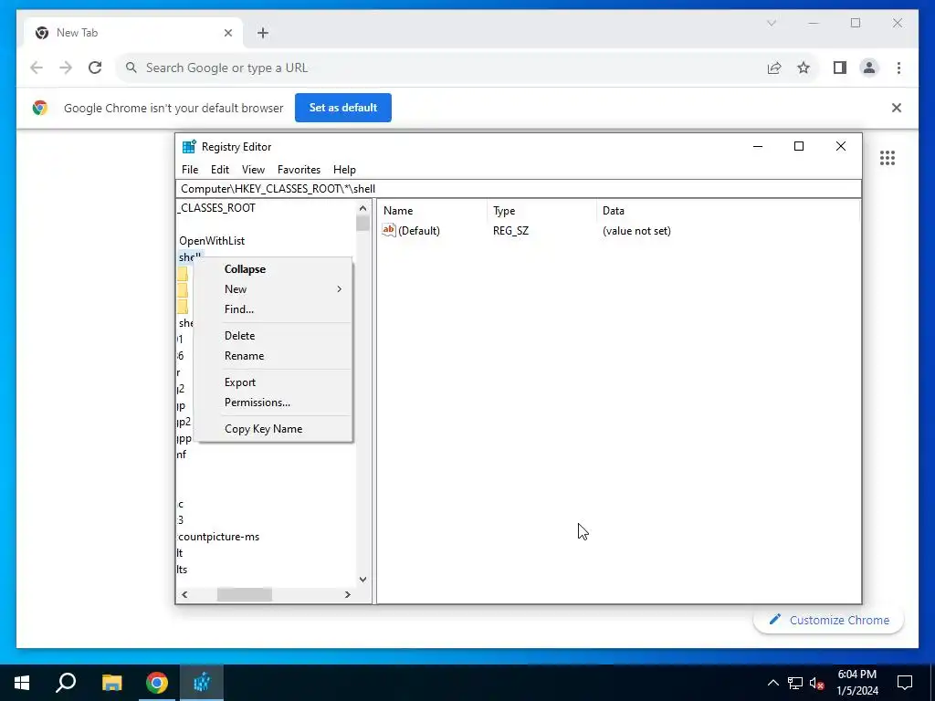The height and width of the screenshot is (701, 935).
Task: Open the File menu in Registry Editor
Action: 190,169
